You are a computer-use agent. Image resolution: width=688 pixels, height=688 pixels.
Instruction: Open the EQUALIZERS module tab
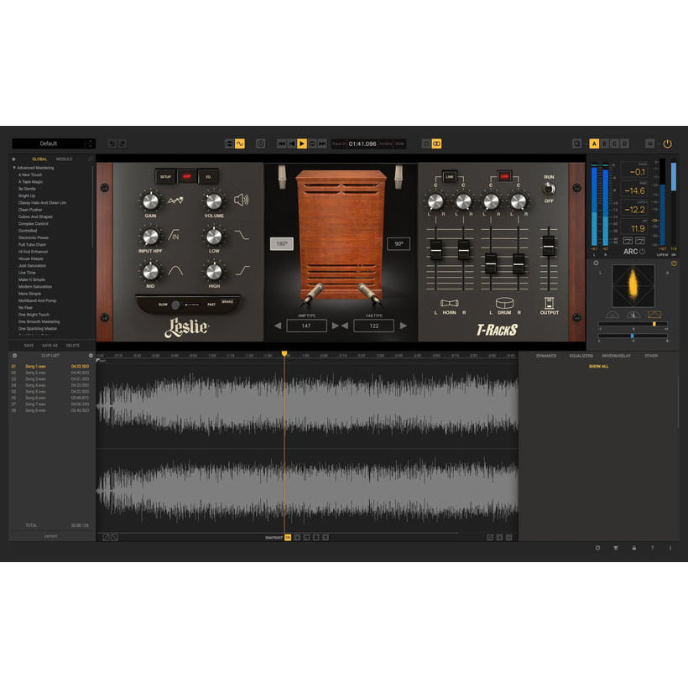point(581,356)
